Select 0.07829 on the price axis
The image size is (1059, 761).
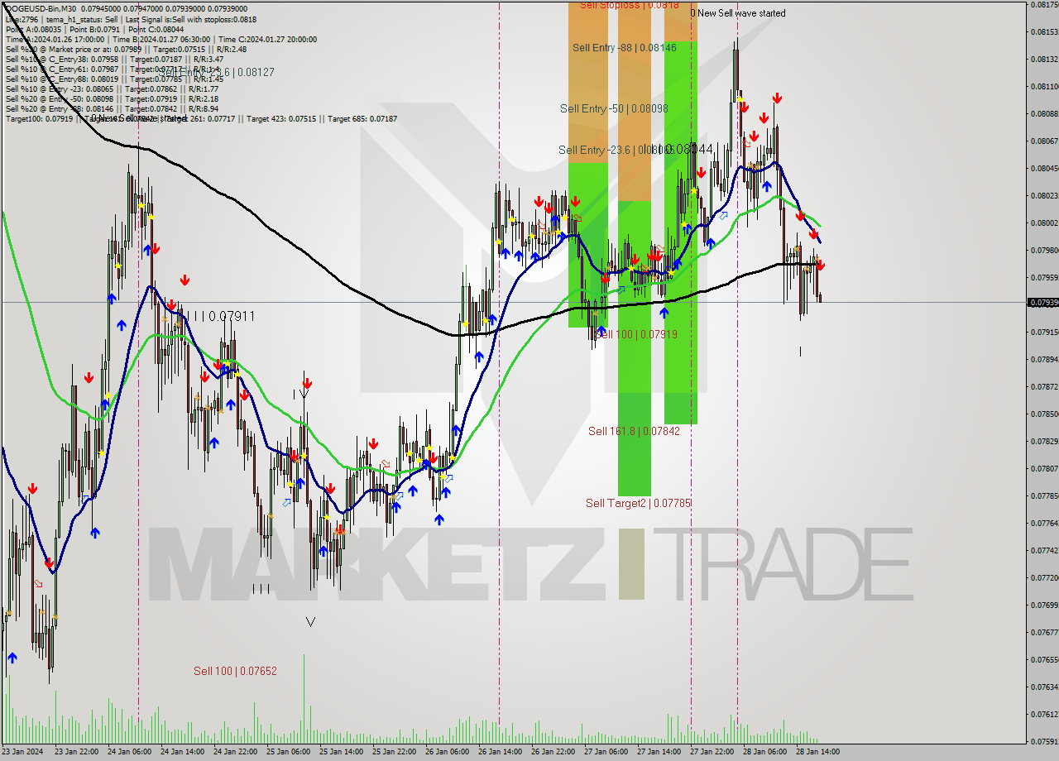click(1044, 441)
